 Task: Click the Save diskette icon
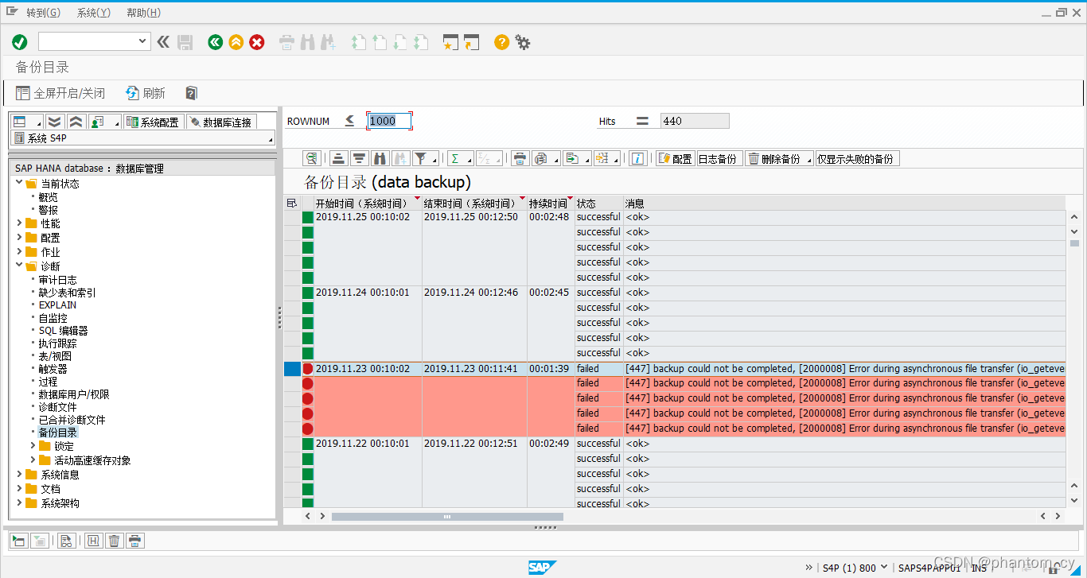tap(185, 42)
